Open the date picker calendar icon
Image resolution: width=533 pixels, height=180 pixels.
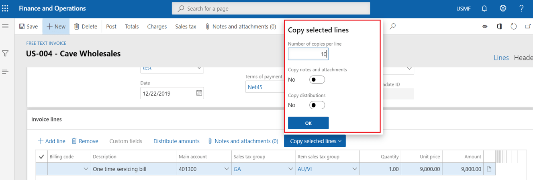click(x=199, y=93)
